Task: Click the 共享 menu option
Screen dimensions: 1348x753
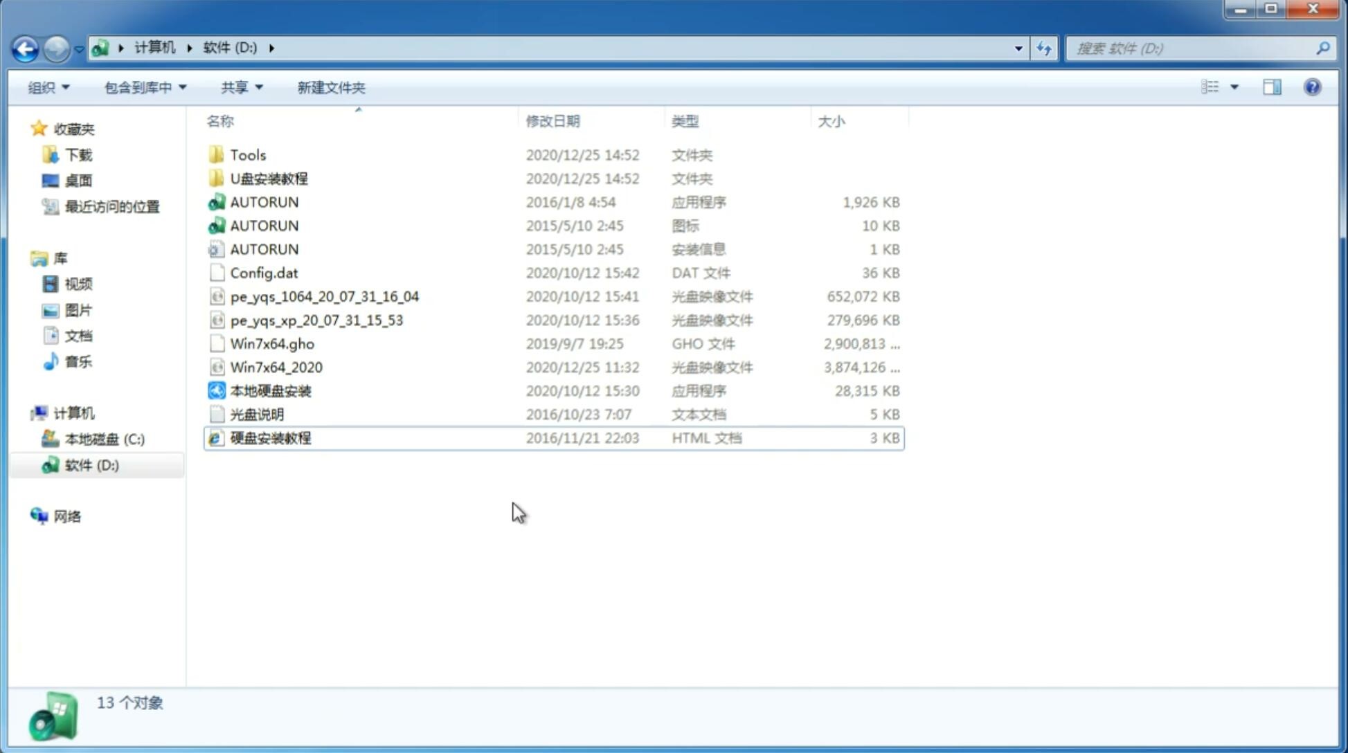Action: (x=234, y=87)
